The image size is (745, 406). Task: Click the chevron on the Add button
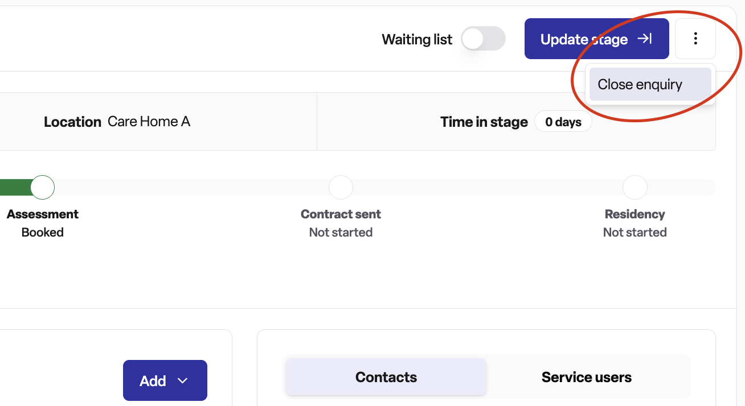click(x=183, y=381)
